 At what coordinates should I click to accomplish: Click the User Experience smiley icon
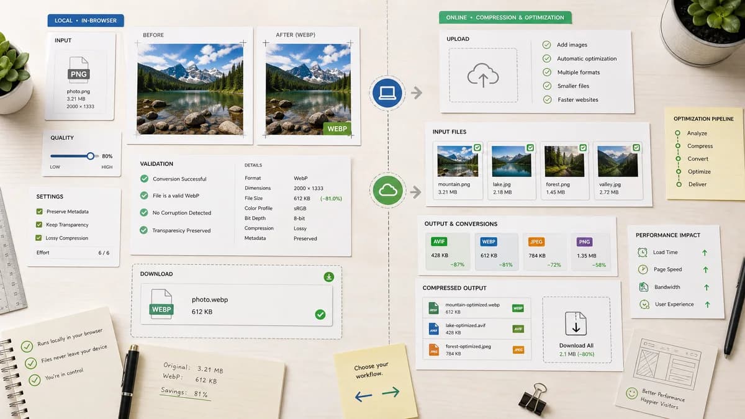pyautogui.click(x=644, y=304)
